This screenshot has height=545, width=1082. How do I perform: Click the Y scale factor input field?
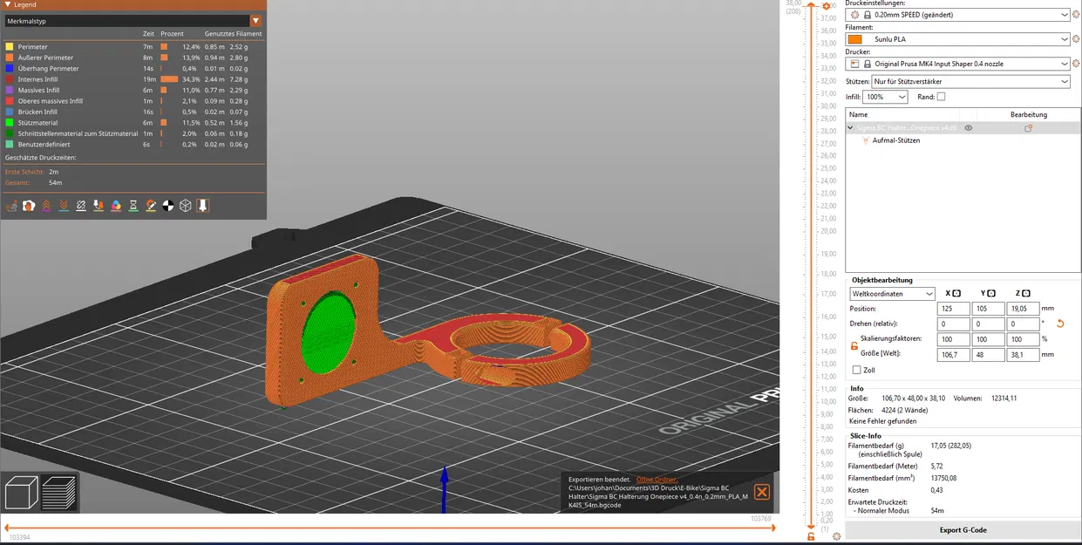(988, 339)
